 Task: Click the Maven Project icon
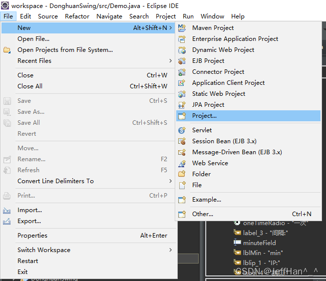(182, 28)
